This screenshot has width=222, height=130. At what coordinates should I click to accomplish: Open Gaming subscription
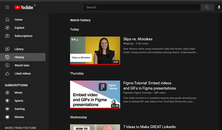pos(20,109)
